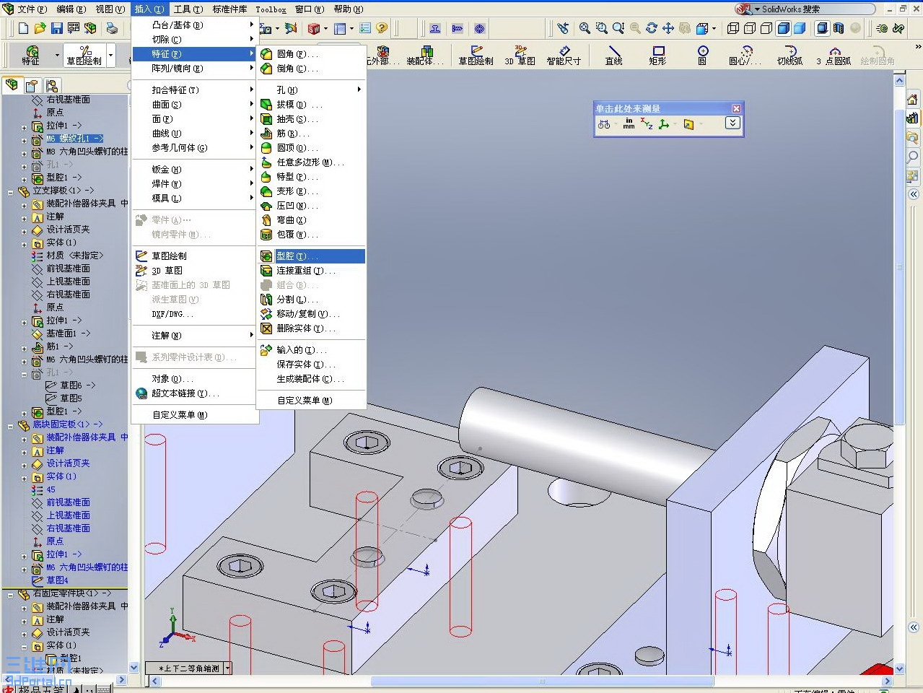Click the Print icon in toolbar

pos(112,28)
